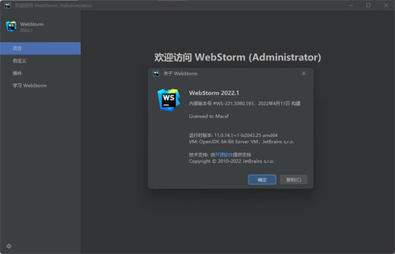Confirm with the 确定 button
Image resolution: width=395 pixels, height=254 pixels.
(262, 180)
